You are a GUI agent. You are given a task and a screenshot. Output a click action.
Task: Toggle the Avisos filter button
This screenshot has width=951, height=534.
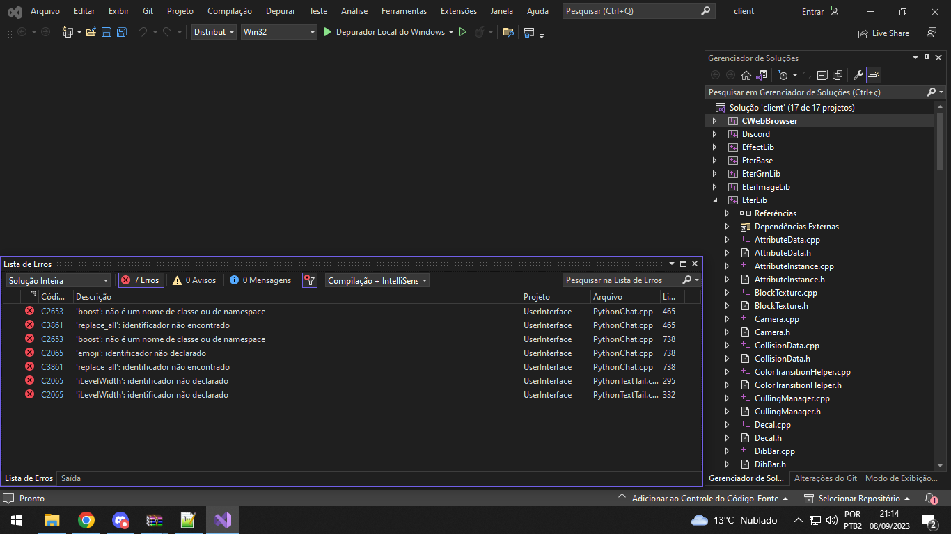[194, 280]
